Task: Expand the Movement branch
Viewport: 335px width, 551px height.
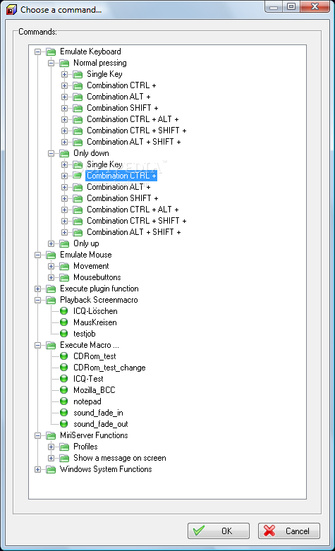Action: (51, 267)
